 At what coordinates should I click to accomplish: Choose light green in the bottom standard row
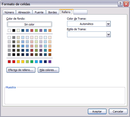pyautogui.click(x=27, y=62)
